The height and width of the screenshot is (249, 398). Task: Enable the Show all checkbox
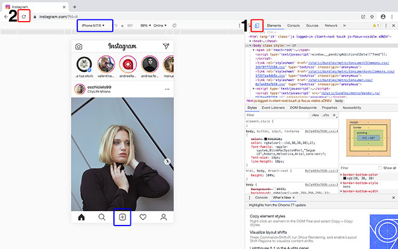point(378,168)
